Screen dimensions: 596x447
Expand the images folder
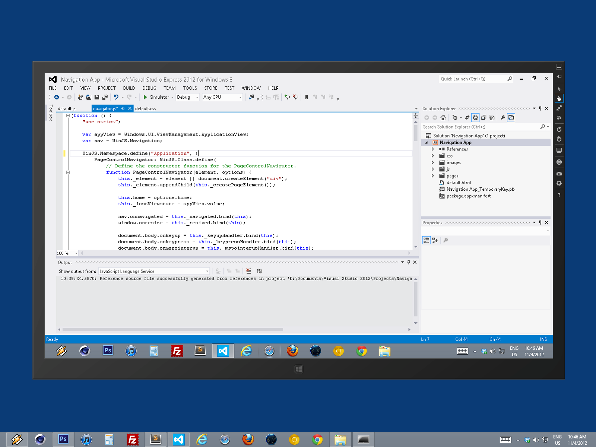pos(432,162)
